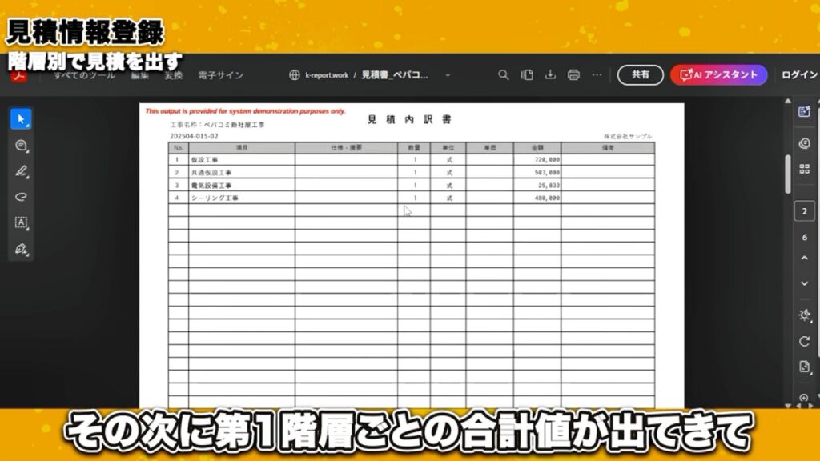Choose the highlighter pen tool
Screen dimensions: 820x461
click(x=21, y=171)
